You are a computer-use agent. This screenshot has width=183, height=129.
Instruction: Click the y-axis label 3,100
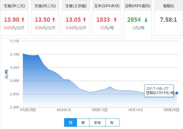pyautogui.click(x=15, y=54)
